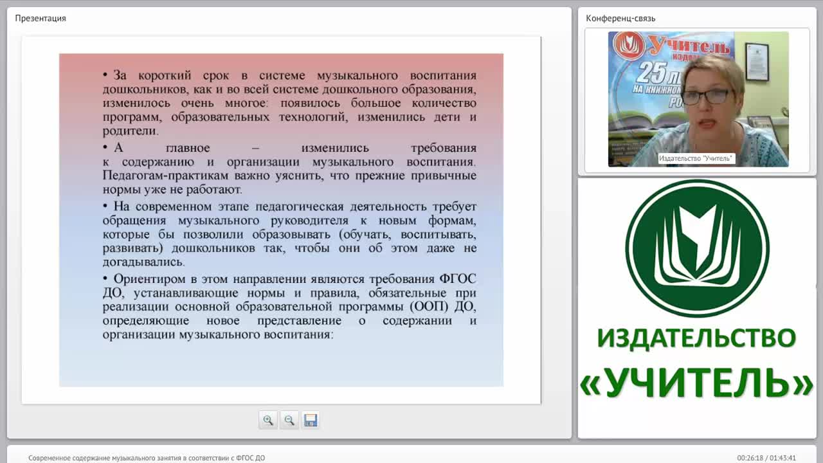Save the presentation with the floppy disk icon
Screen dimensions: 823x463
coord(311,420)
